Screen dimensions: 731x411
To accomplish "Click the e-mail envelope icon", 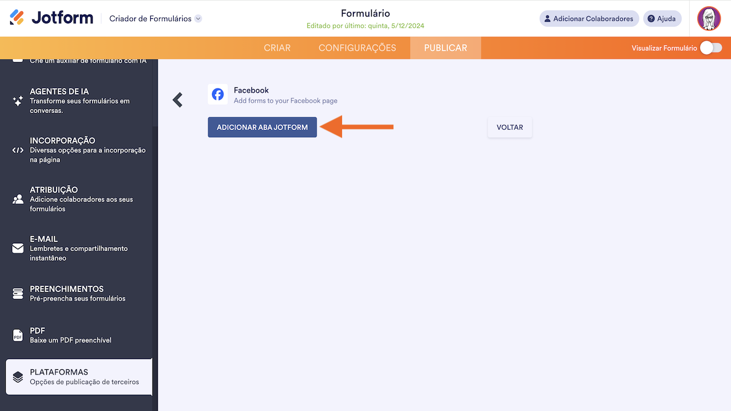I will (x=18, y=248).
